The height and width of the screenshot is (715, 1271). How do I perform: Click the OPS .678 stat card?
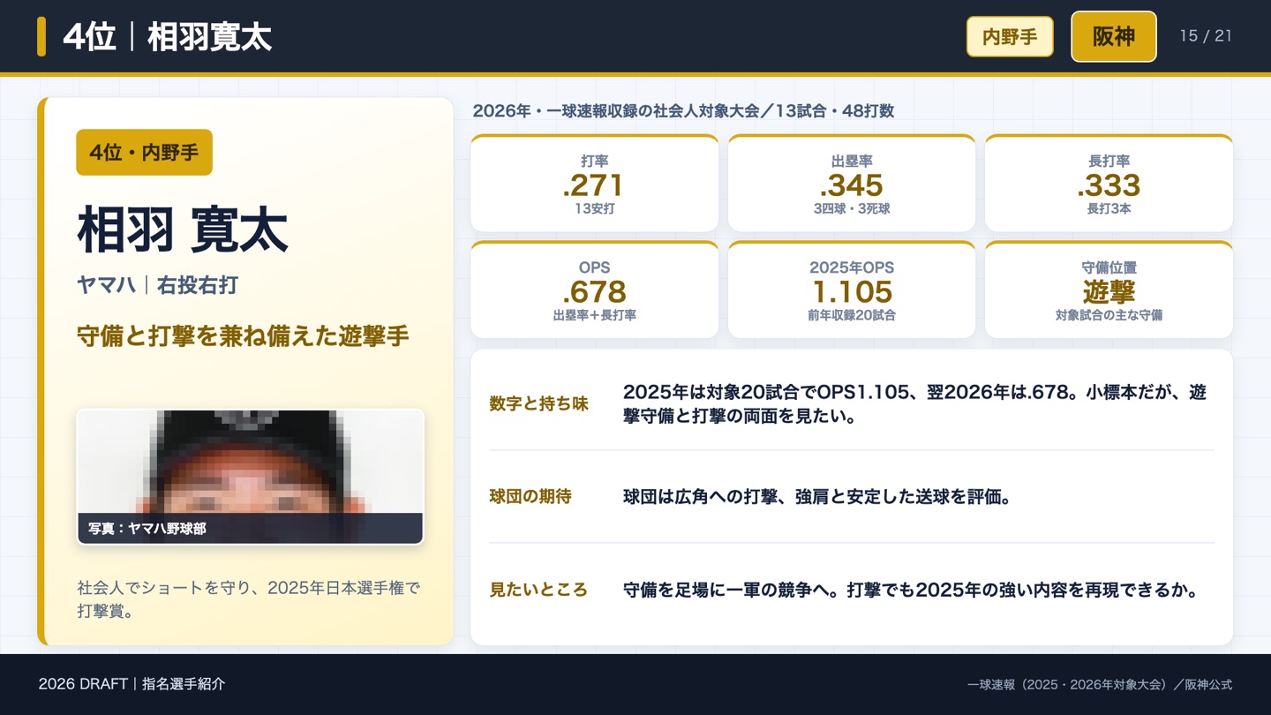click(x=595, y=290)
